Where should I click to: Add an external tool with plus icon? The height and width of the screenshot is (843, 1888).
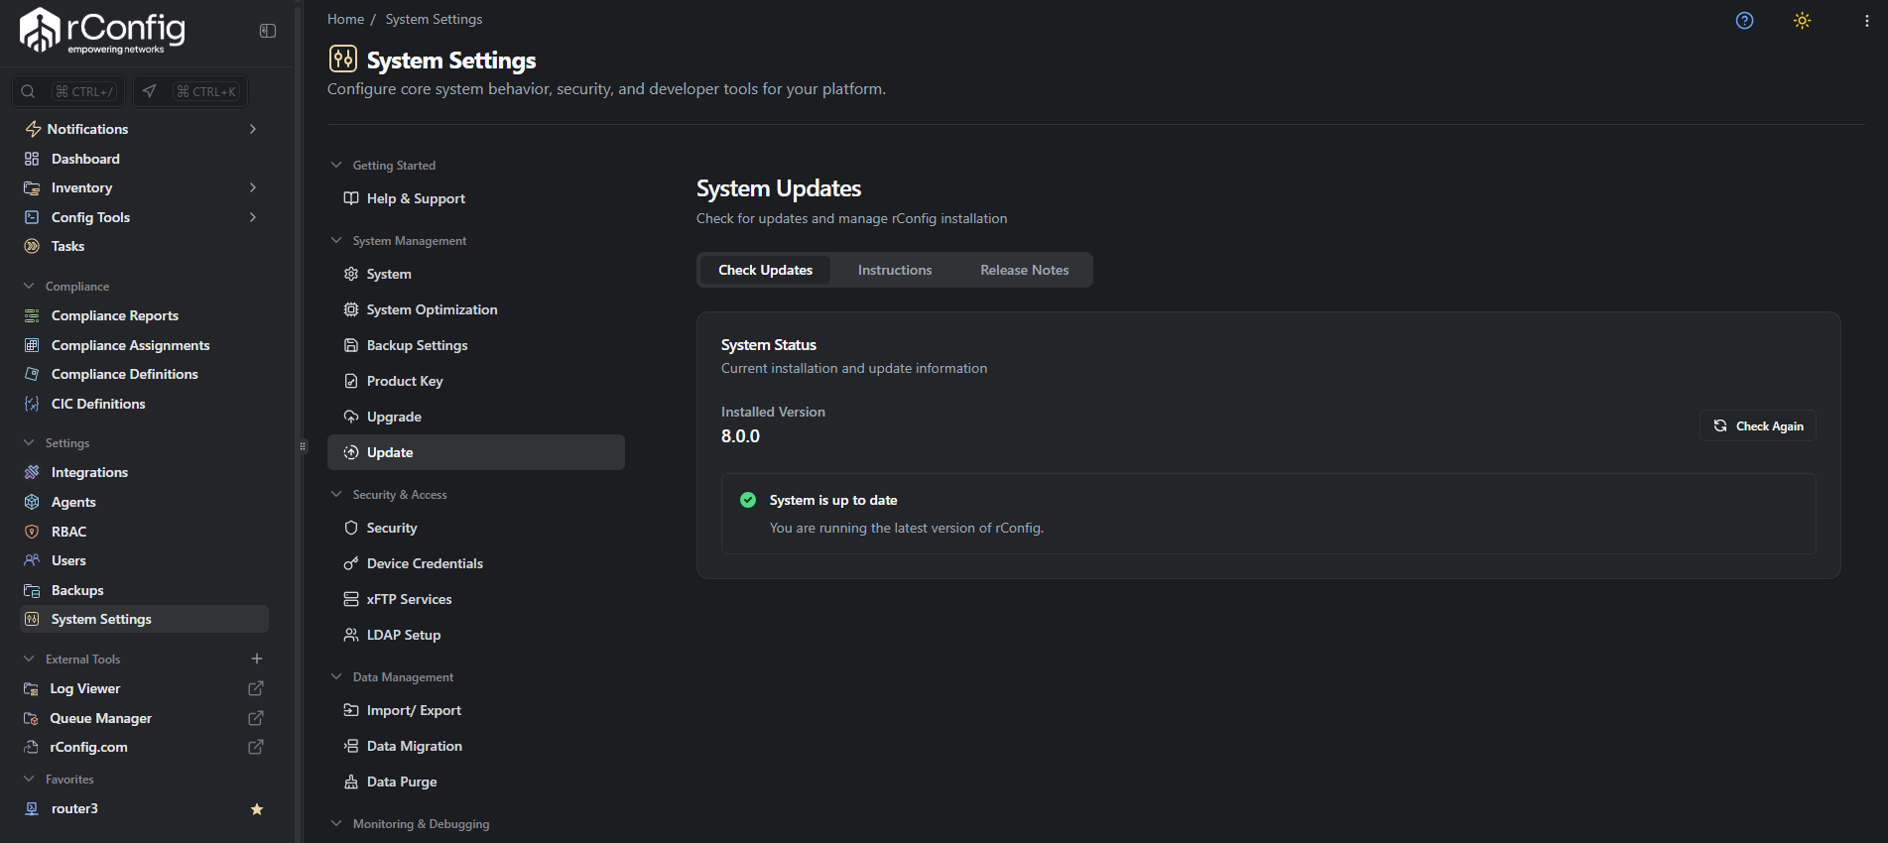pyautogui.click(x=257, y=659)
